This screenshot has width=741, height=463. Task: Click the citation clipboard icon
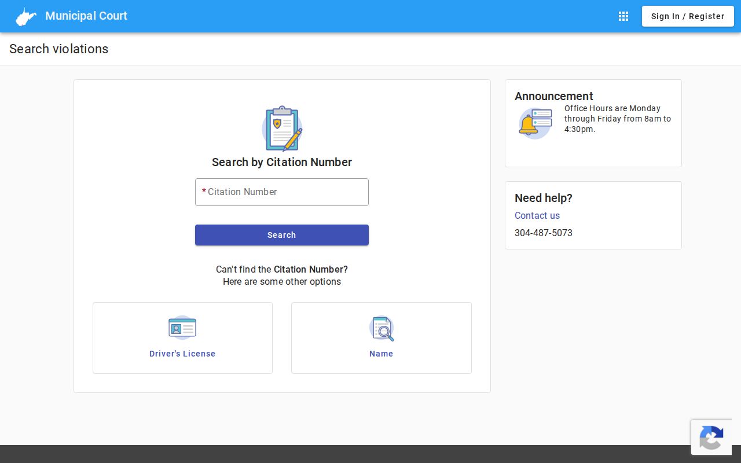tap(282, 128)
